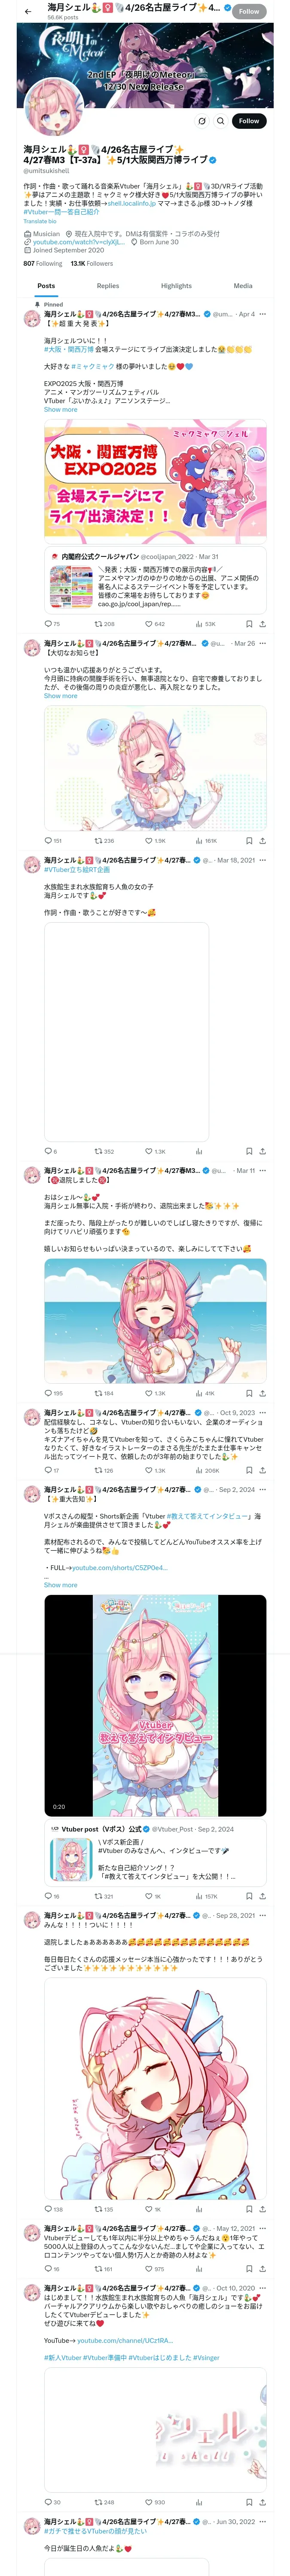Bookmark the Mar 26 post
Screen dimensions: 290x2576
[249, 841]
